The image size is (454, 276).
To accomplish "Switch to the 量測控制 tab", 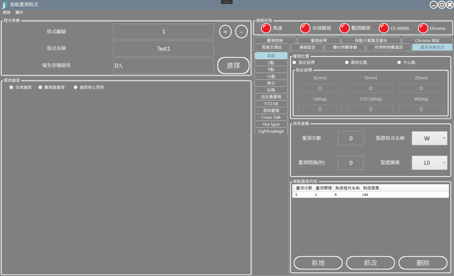I will point(275,40).
